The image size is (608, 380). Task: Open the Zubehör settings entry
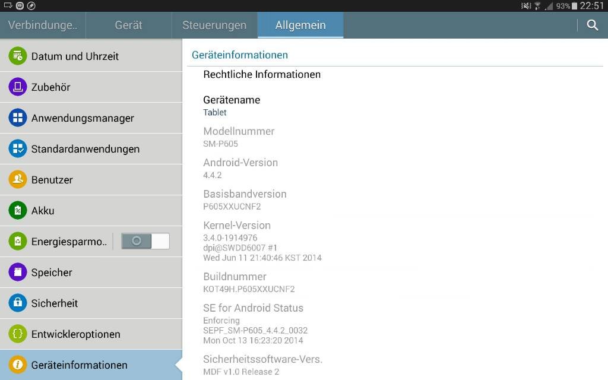(x=91, y=87)
